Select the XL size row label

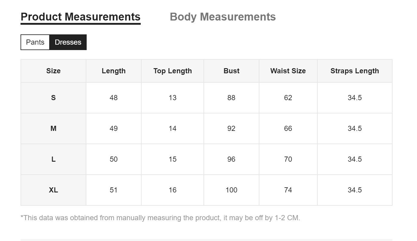click(53, 190)
